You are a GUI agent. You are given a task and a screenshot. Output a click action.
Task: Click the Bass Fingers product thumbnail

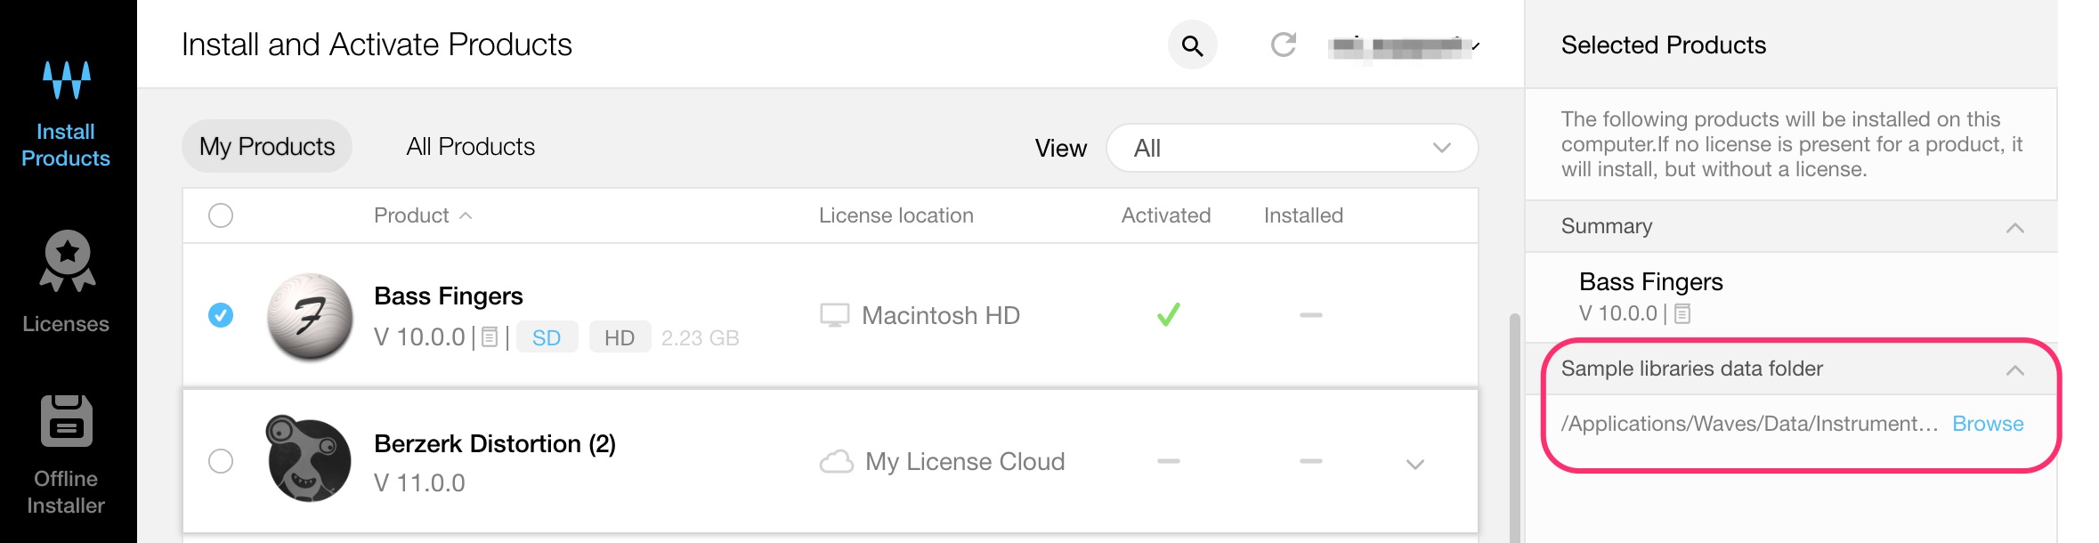coord(310,316)
